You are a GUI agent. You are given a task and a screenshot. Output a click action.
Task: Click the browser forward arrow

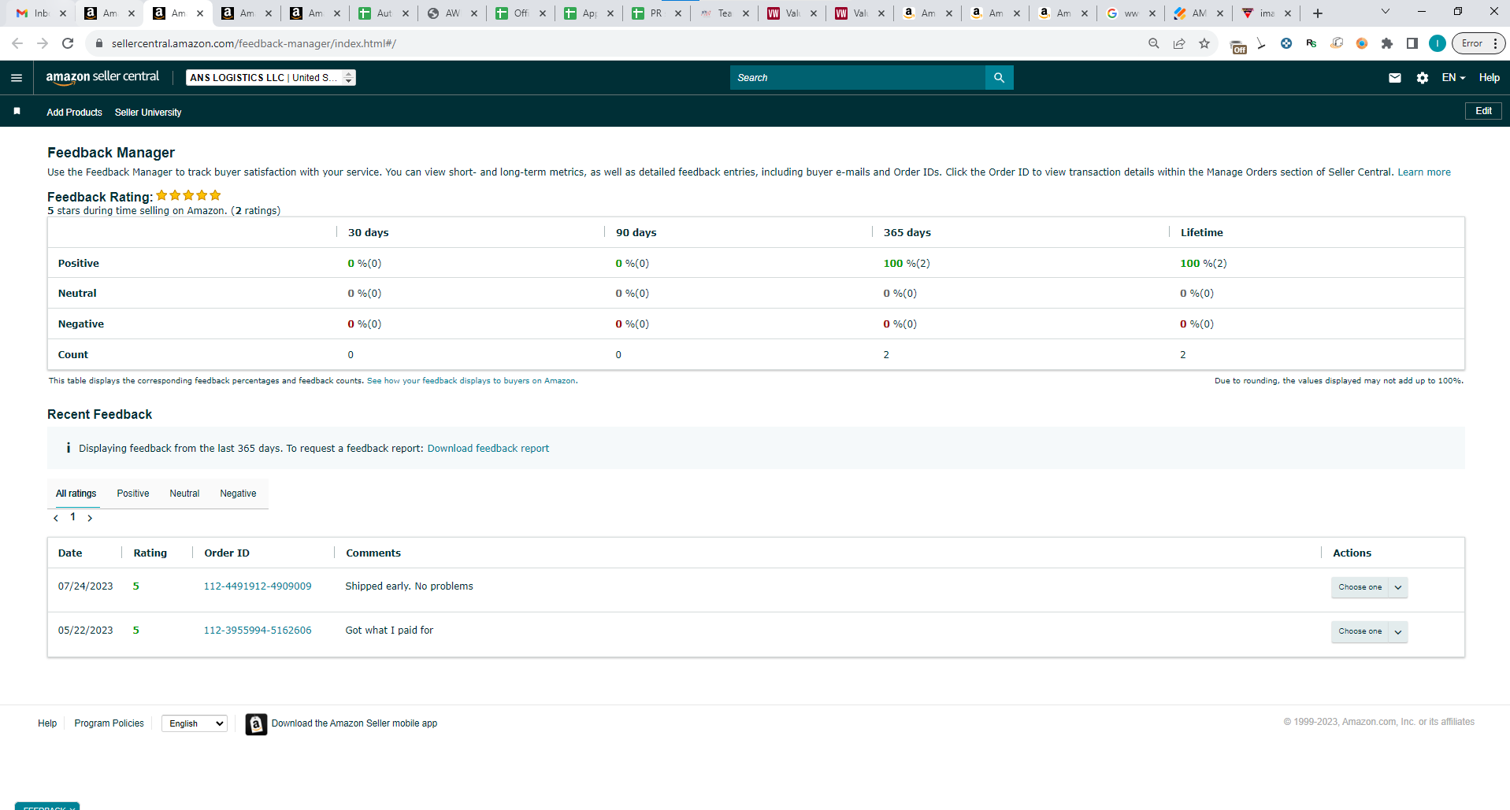tap(43, 43)
